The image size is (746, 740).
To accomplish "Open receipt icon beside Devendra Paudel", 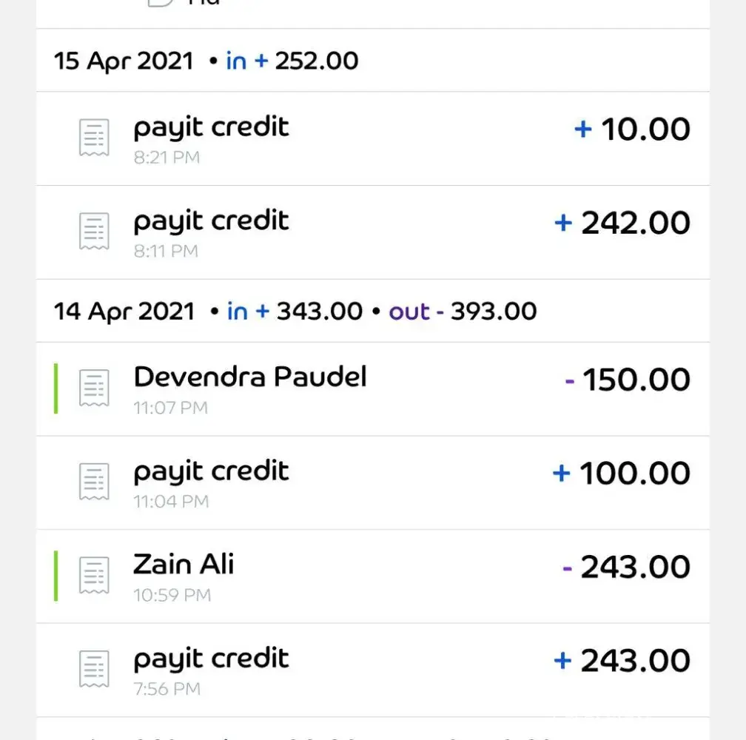I will [94, 388].
